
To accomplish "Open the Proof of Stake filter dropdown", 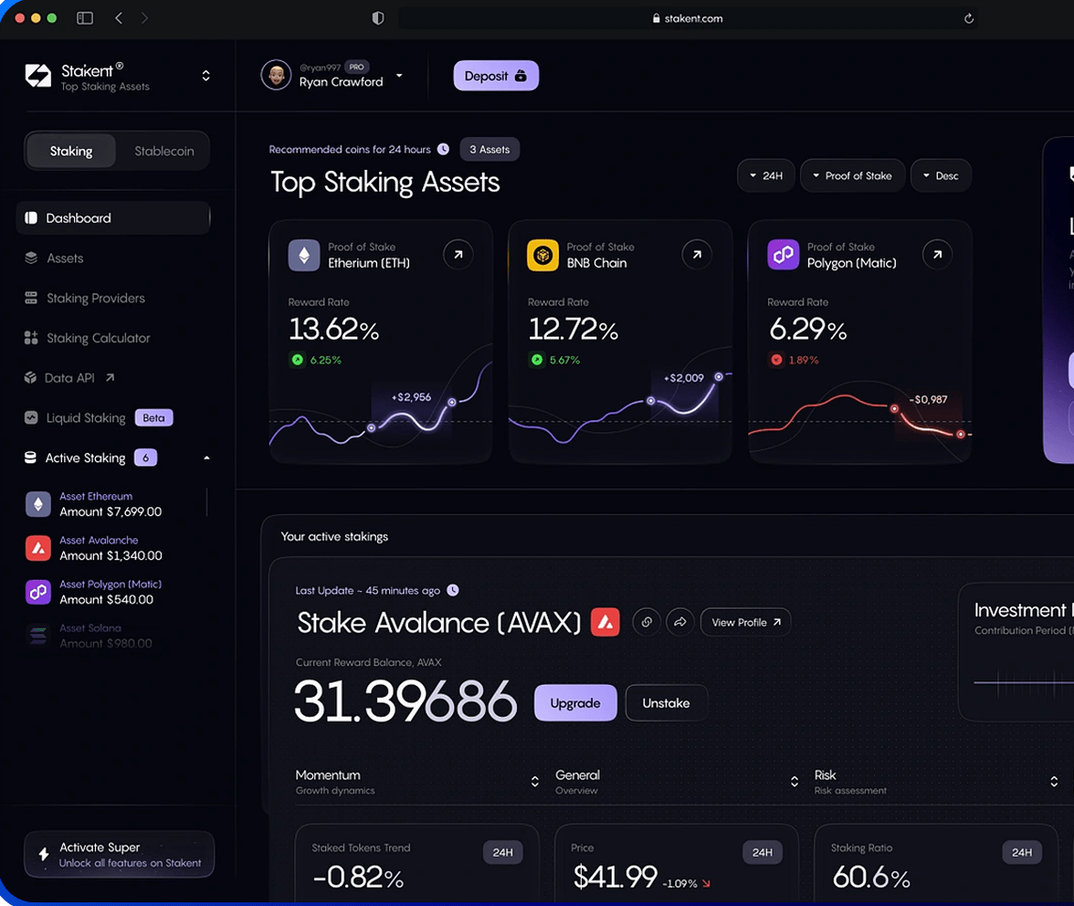I will [x=852, y=175].
